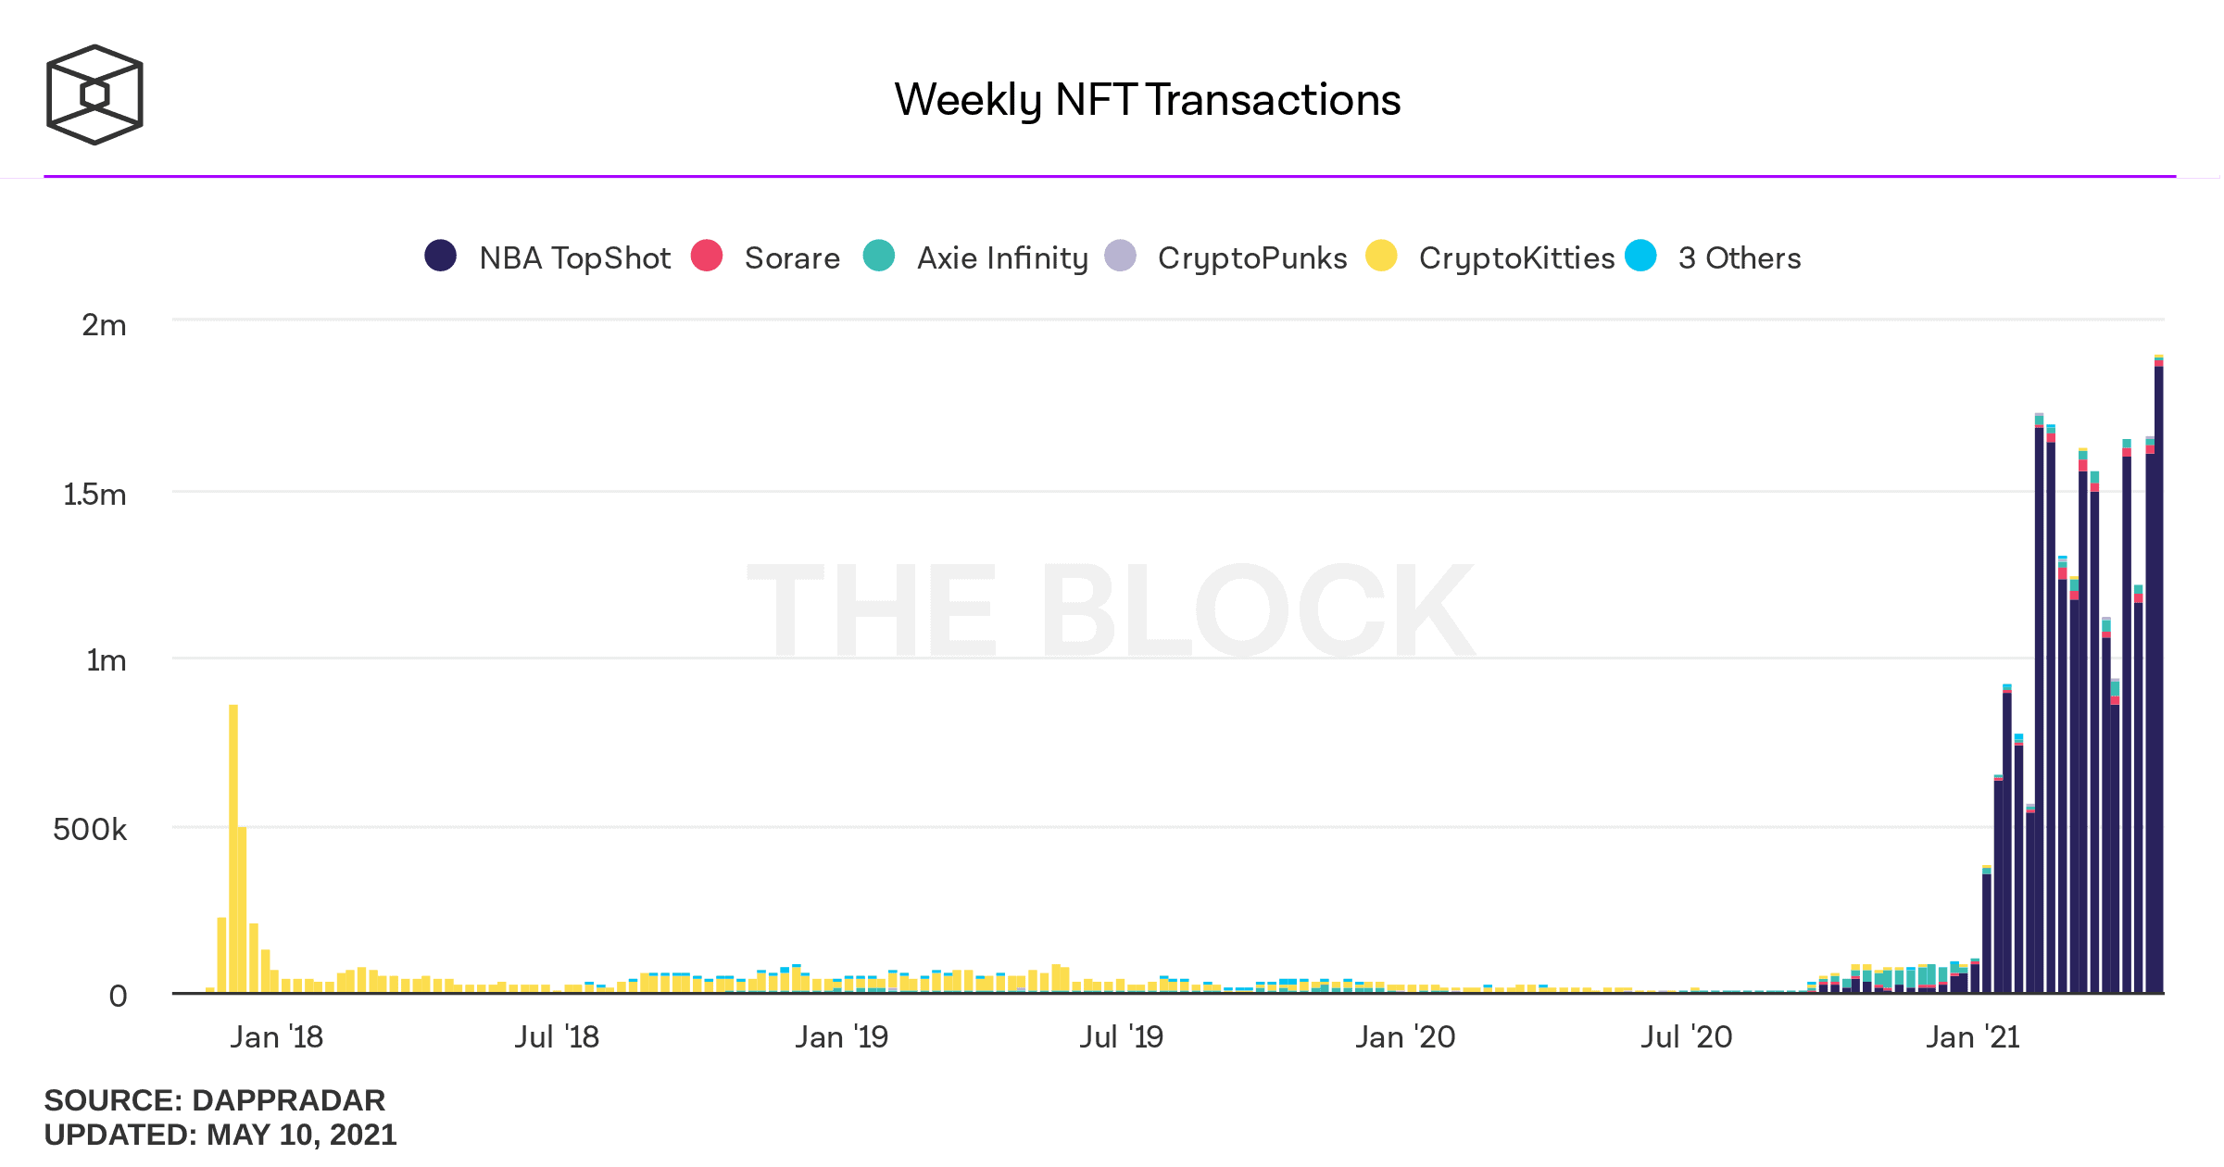This screenshot has width=2224, height=1167.
Task: Toggle the CryptoPunks series label
Action: [1252, 258]
